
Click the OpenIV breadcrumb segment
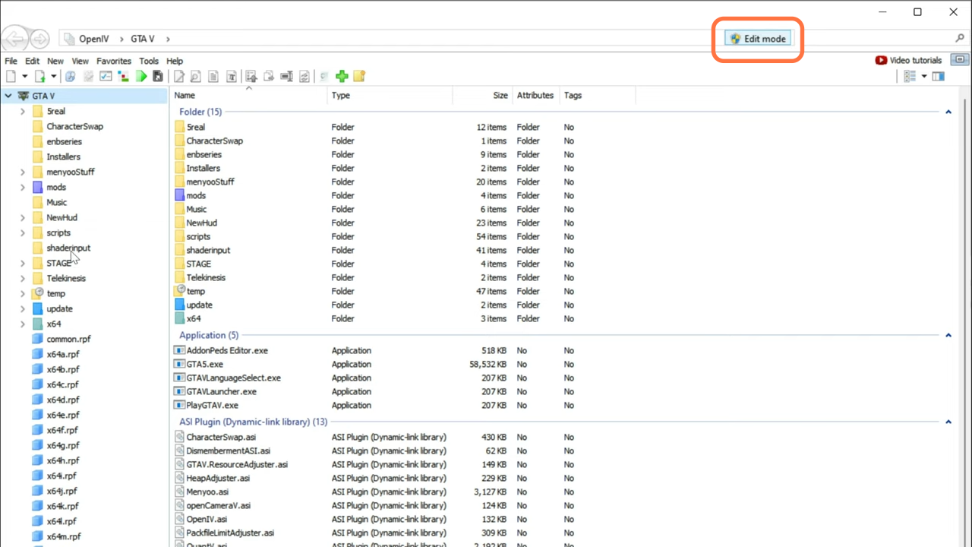pos(96,39)
